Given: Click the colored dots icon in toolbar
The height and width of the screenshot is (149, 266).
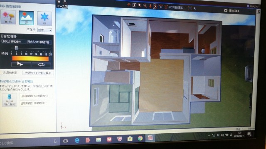Looking at the screenshot, I should pyautogui.click(x=190, y=8).
